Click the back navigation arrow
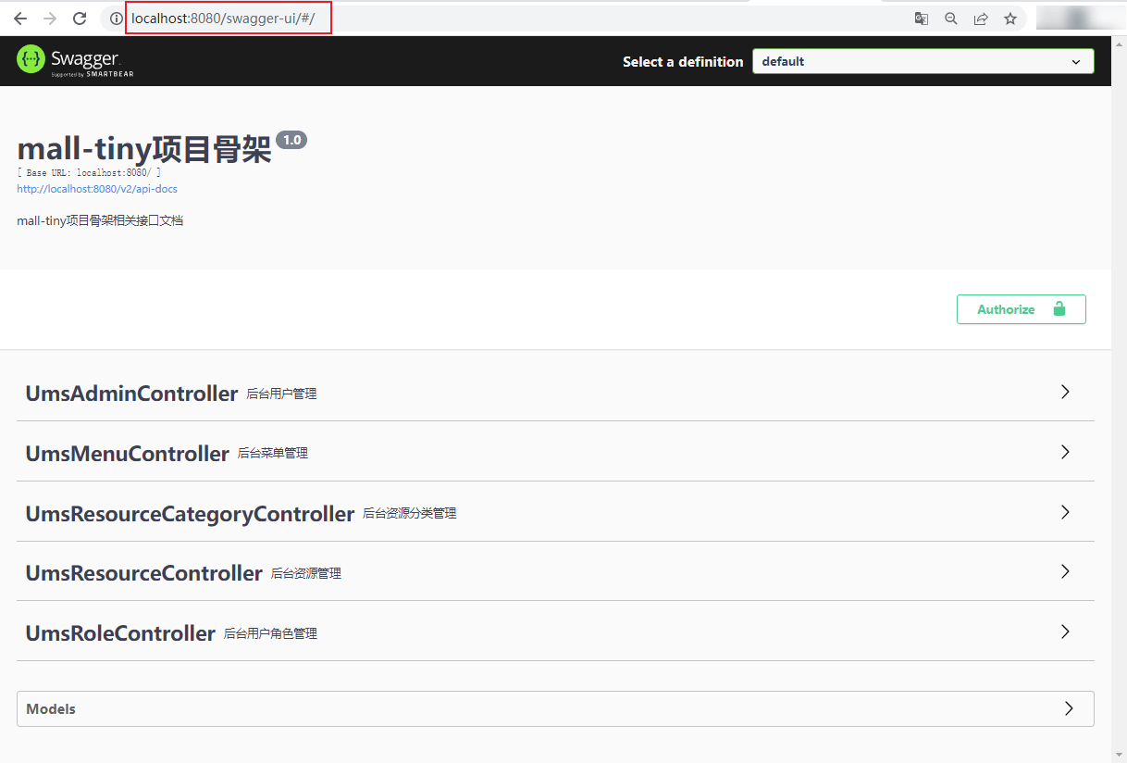1127x763 pixels. pos(19,17)
